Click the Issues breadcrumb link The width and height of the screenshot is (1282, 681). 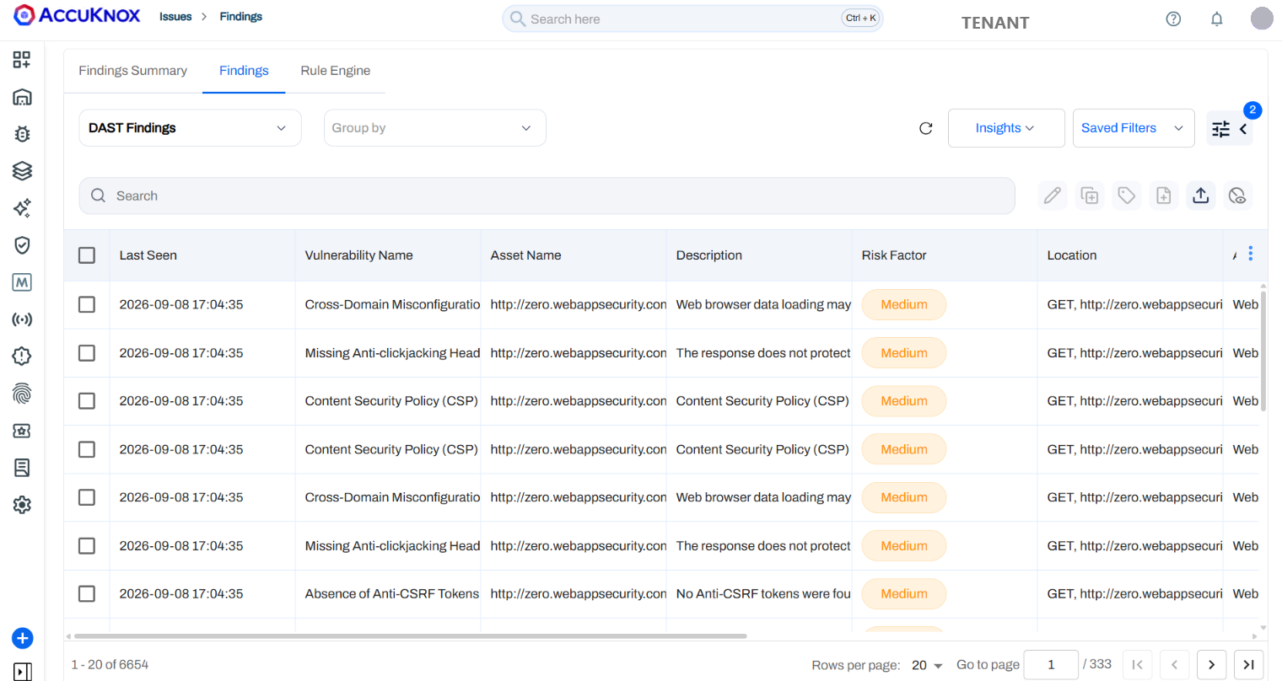pyautogui.click(x=175, y=17)
